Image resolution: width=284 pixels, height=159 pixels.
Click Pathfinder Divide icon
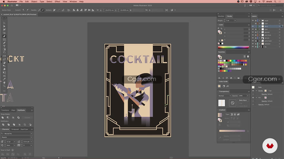pos(3,125)
